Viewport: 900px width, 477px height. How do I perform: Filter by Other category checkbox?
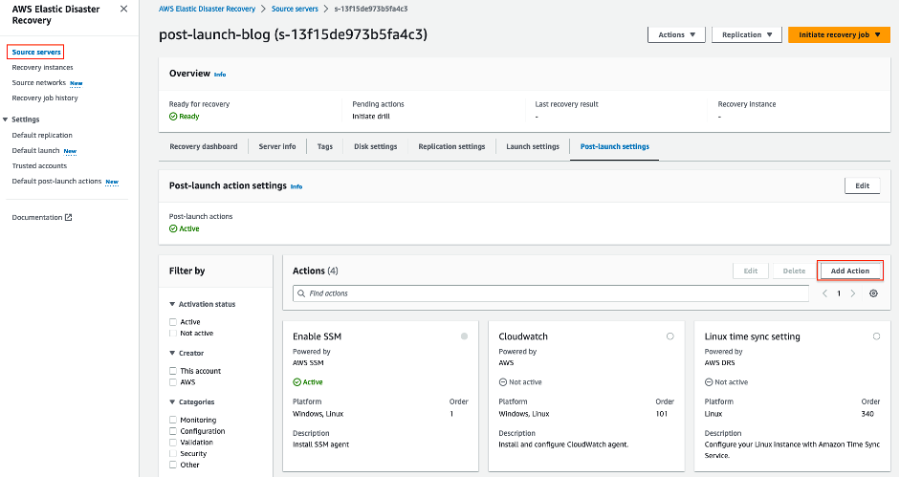tap(173, 465)
